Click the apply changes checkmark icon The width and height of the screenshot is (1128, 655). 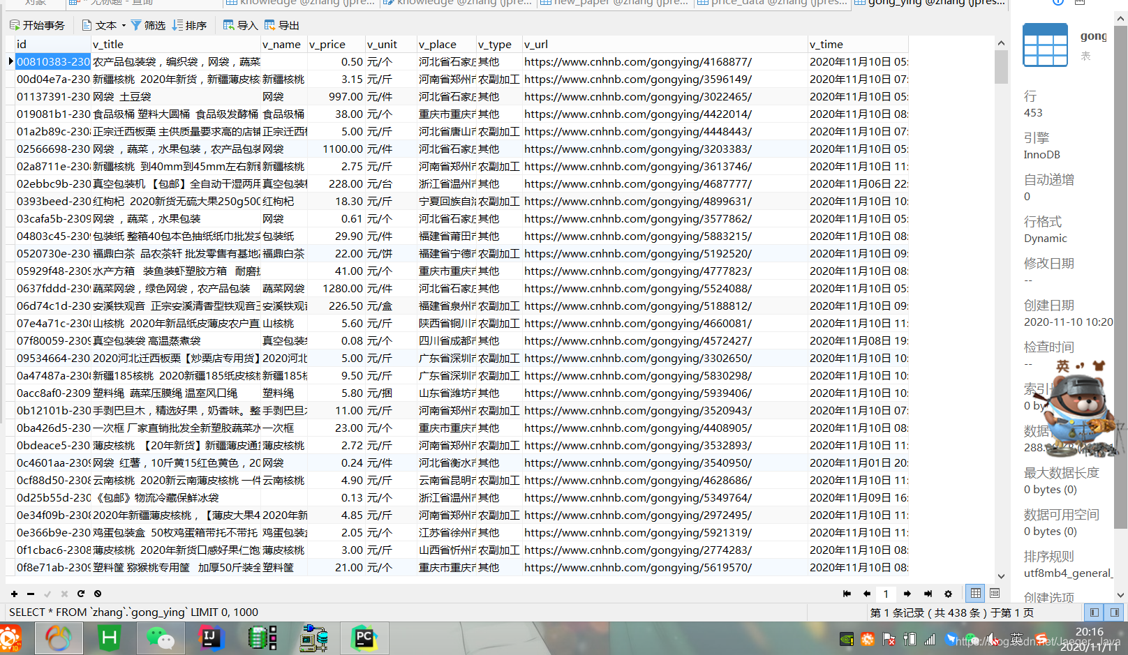47,594
